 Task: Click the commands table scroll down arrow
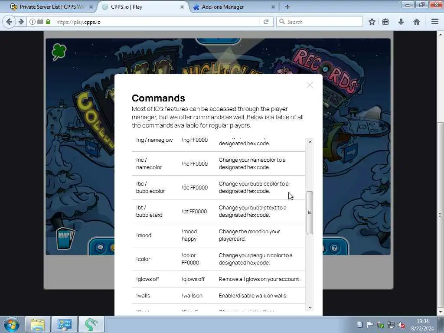click(310, 307)
